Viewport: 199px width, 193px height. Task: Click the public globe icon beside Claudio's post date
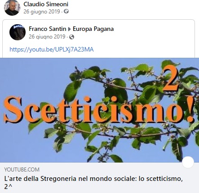click(66, 11)
